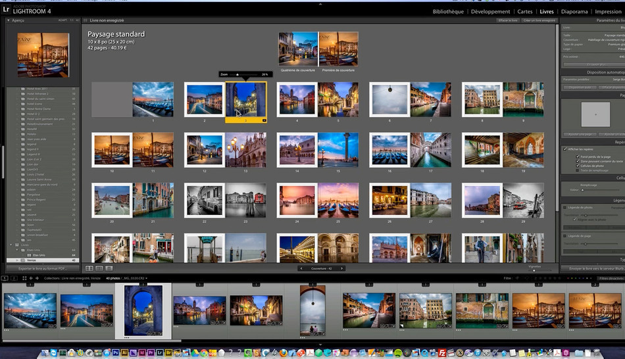Collapse the filmstrip with bottom arrow
This screenshot has width=625, height=359.
(x=320, y=345)
